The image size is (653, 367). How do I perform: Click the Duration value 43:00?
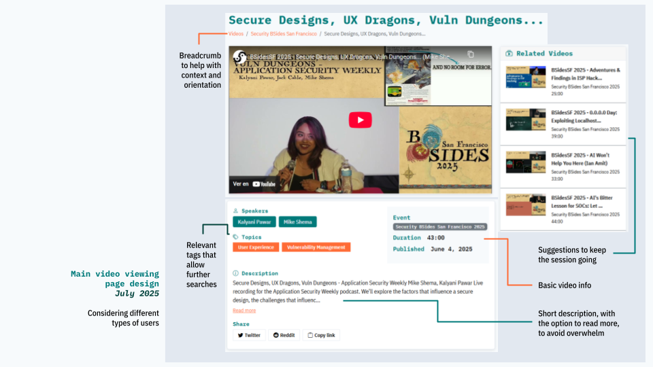[435, 238]
